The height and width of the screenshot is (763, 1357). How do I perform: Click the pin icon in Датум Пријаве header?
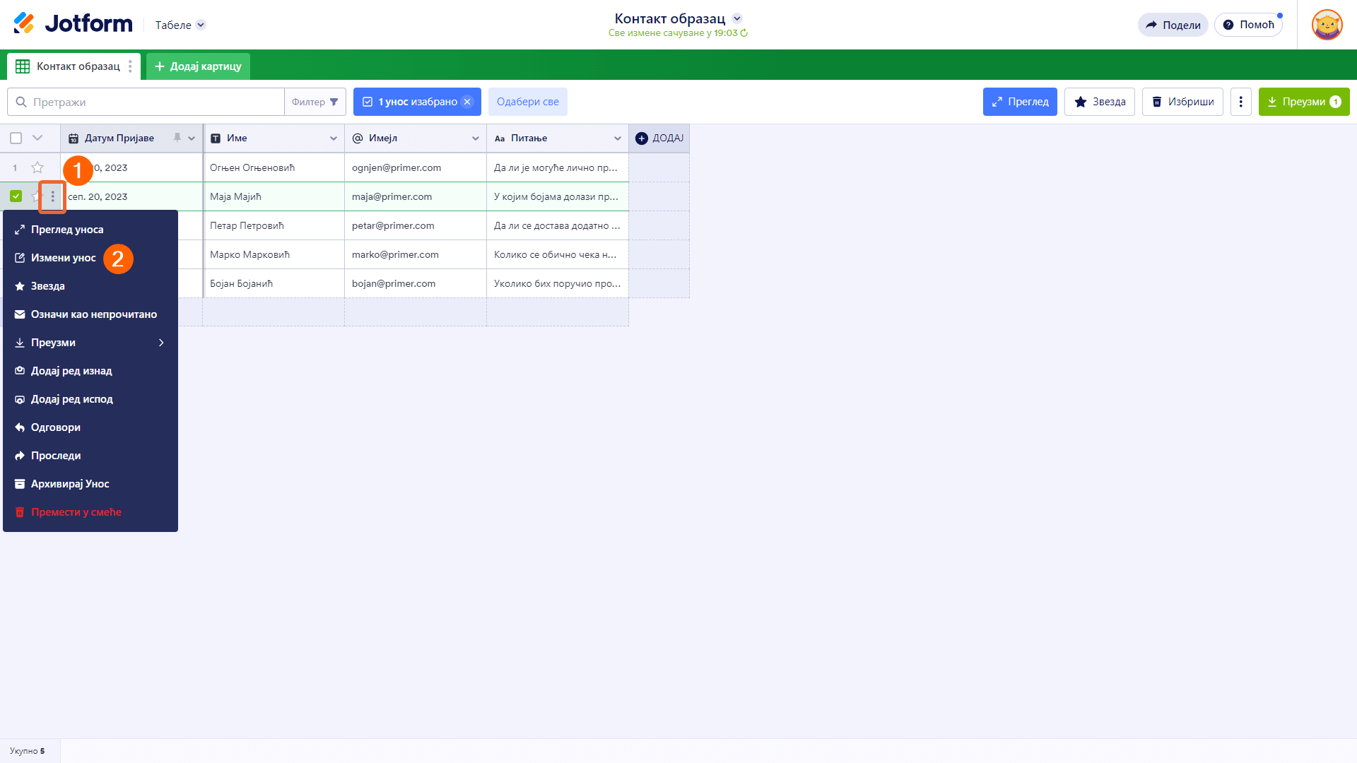click(177, 138)
